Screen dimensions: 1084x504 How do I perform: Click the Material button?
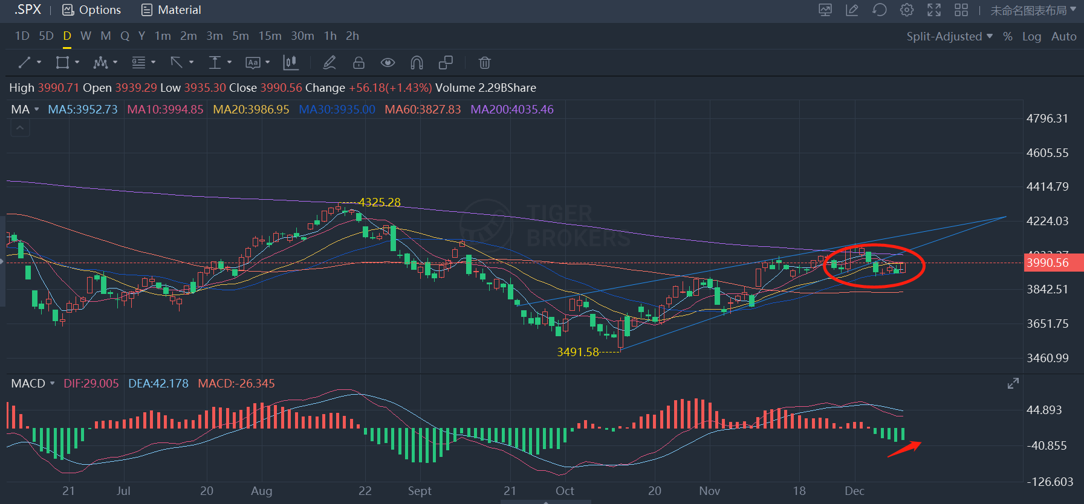171,10
